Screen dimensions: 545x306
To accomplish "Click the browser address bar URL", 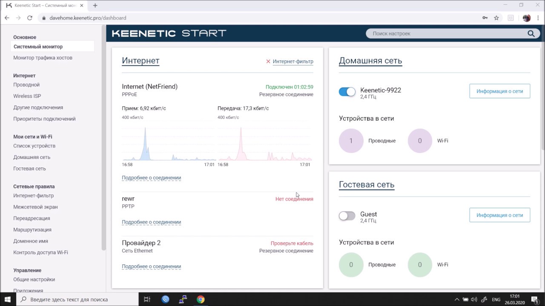I will pos(88,18).
